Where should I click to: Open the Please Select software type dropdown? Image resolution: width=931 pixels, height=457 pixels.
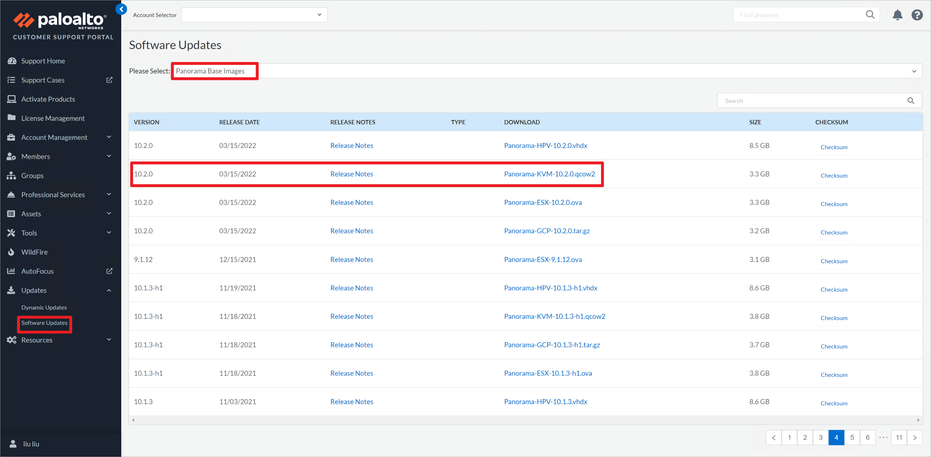click(546, 71)
